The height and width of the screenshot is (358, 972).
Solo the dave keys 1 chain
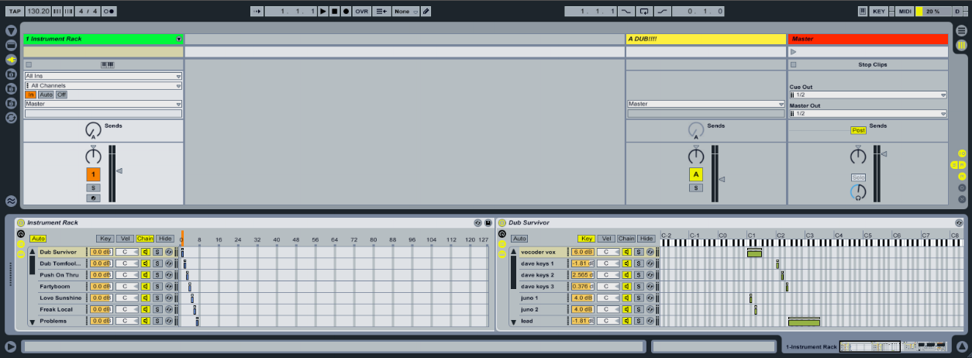coord(639,263)
